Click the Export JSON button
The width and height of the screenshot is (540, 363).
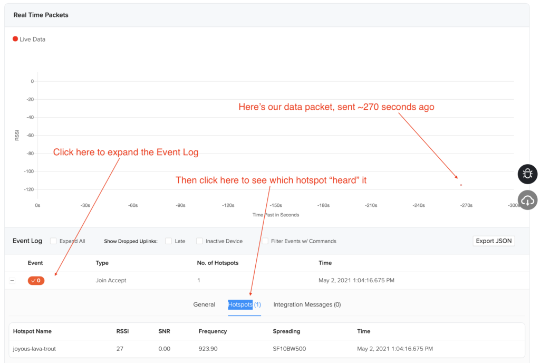493,241
